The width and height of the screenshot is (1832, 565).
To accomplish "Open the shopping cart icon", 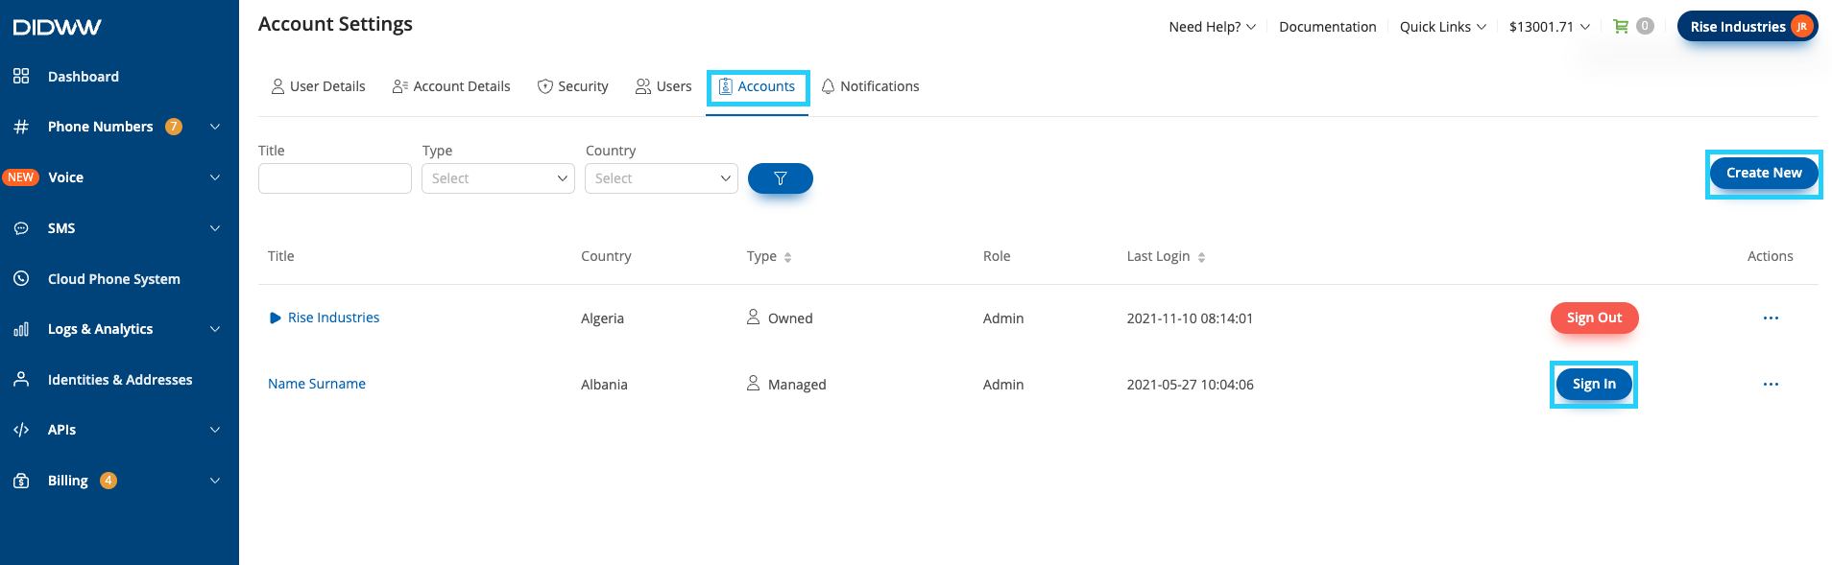I will pos(1621,27).
